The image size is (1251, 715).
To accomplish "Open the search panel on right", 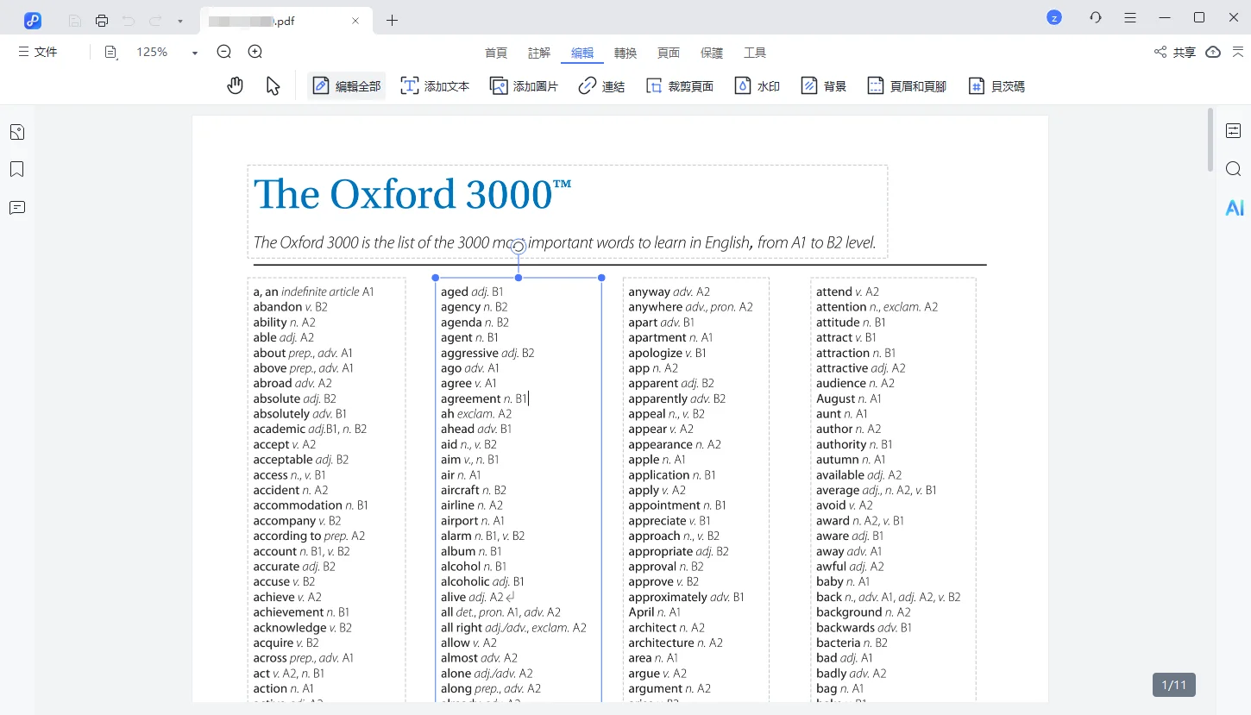I will click(x=1234, y=168).
